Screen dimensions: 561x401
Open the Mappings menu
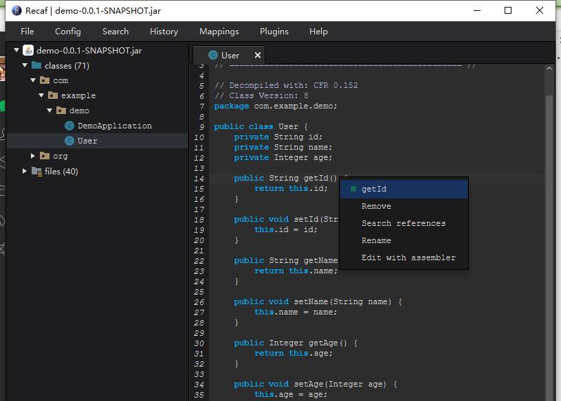click(219, 32)
